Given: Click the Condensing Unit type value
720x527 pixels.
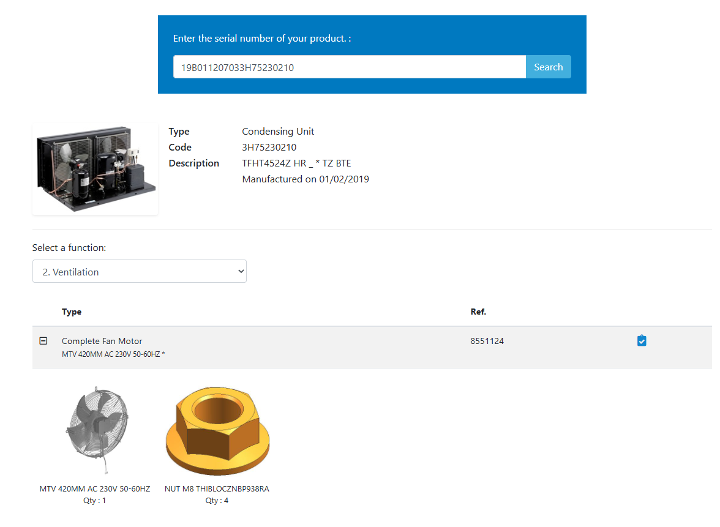Looking at the screenshot, I should (x=278, y=131).
